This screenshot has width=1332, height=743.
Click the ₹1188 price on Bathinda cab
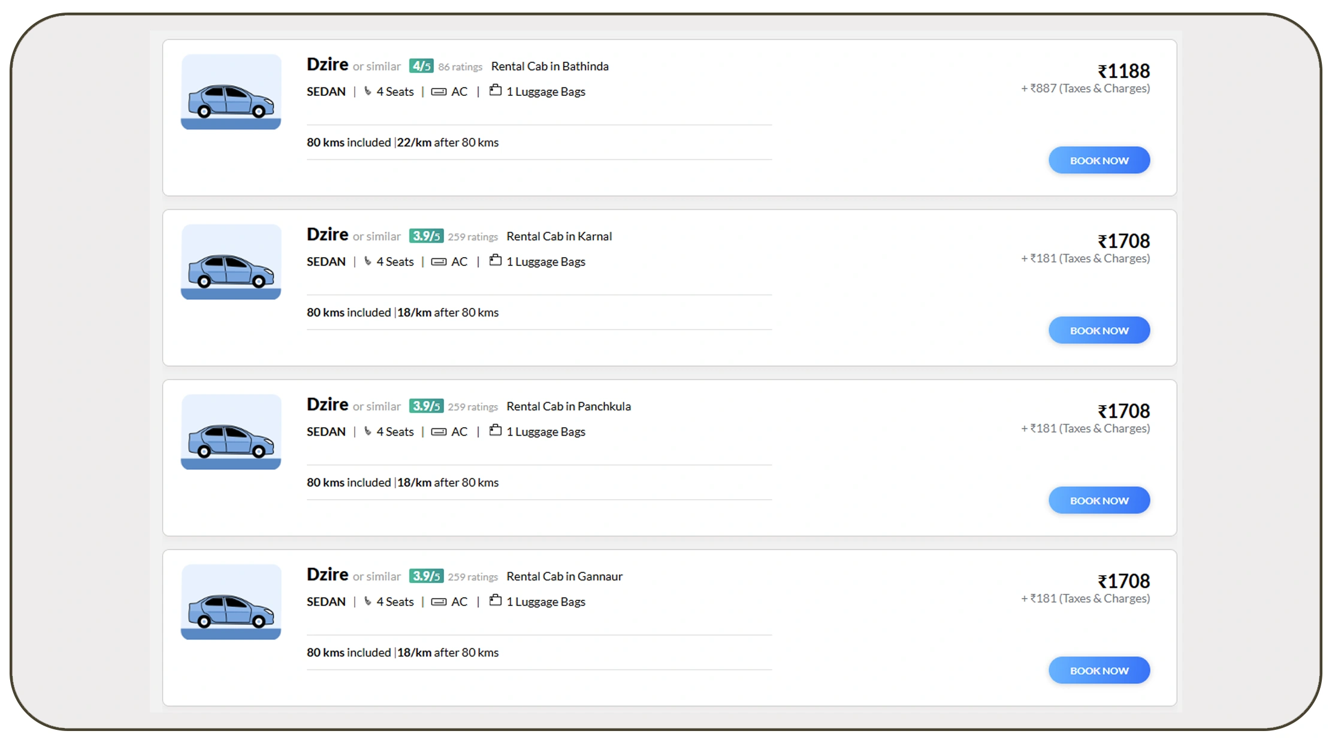point(1123,71)
